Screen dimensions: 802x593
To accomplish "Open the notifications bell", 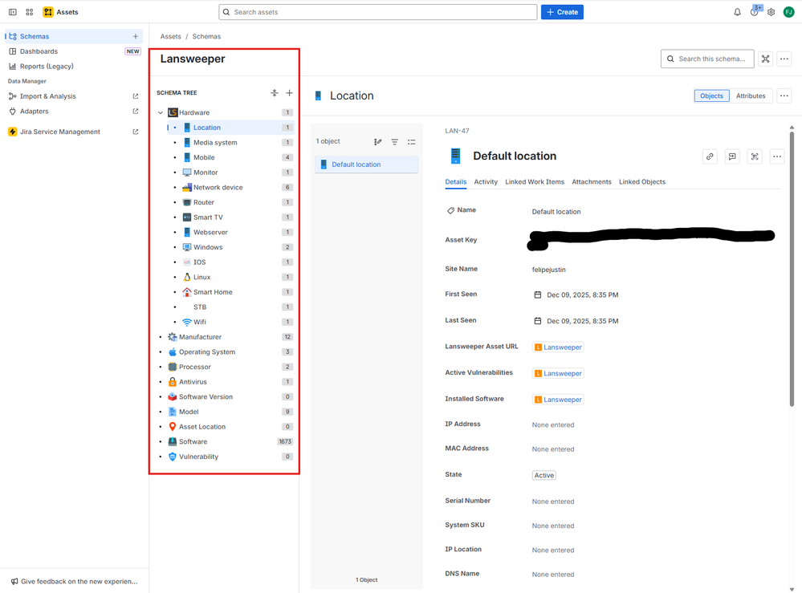I will pyautogui.click(x=737, y=12).
